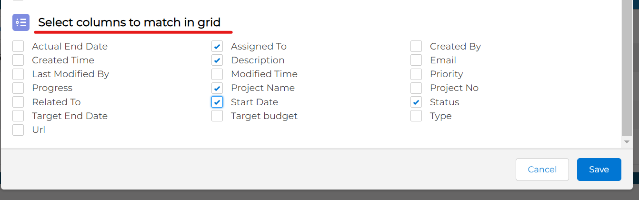Check the Target budget checkbox
639x200 pixels.
(217, 116)
